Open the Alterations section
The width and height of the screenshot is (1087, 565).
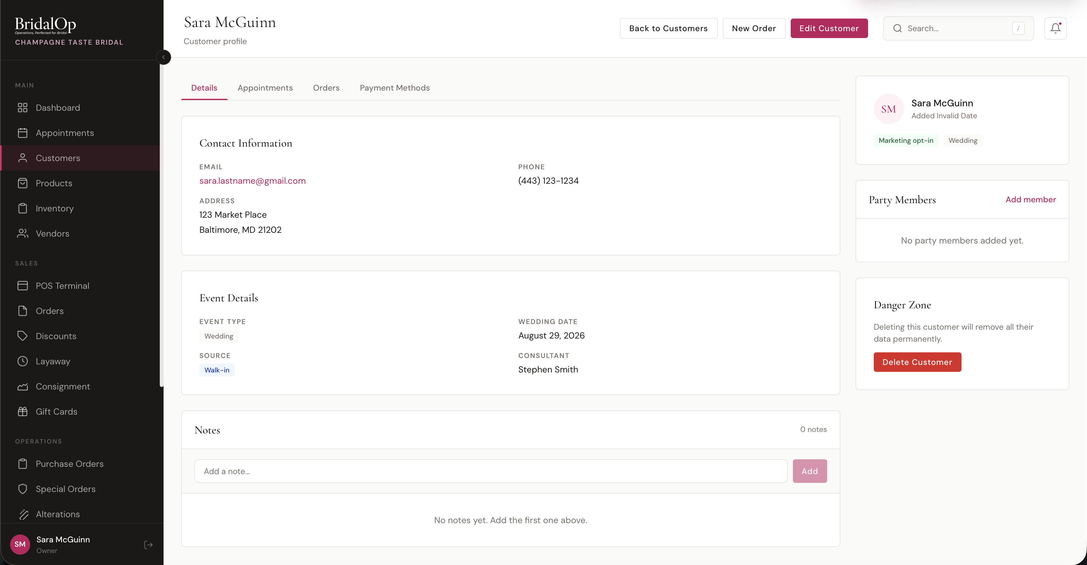tap(57, 514)
